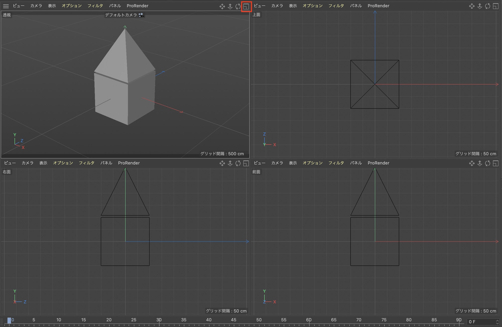
Task: Click the rotate icon in right view header
Action: 238,163
